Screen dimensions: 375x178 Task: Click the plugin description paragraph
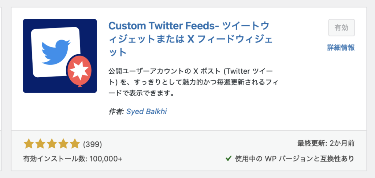tap(191, 82)
